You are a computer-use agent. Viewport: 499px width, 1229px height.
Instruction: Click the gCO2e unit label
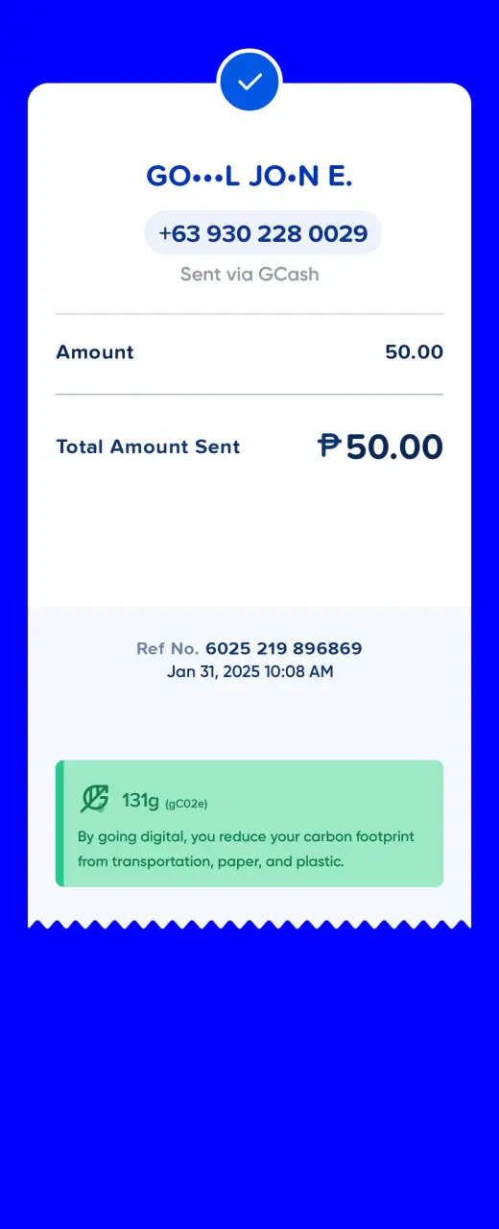187,803
